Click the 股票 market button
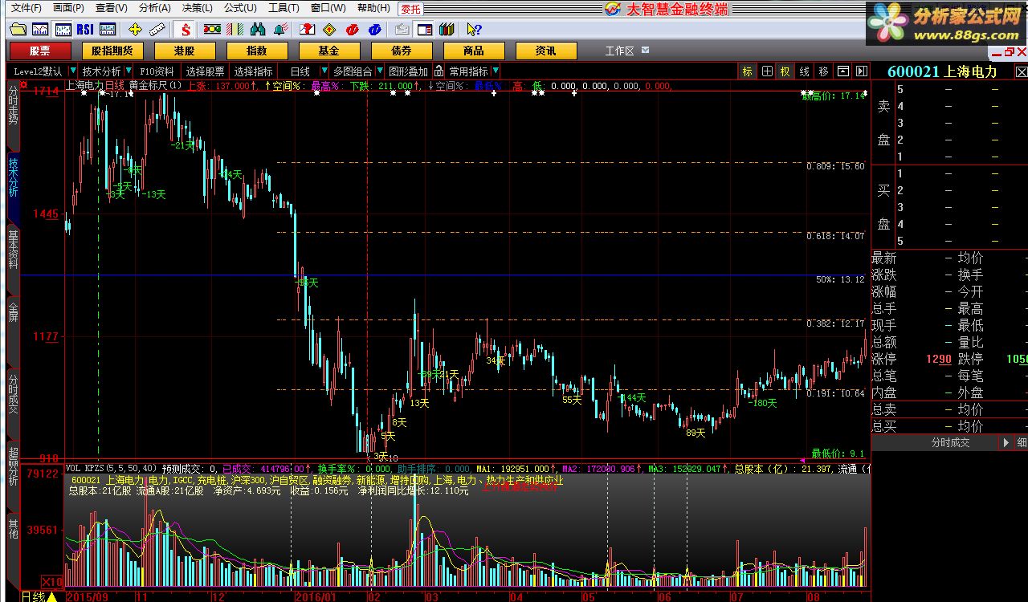 pos(39,51)
